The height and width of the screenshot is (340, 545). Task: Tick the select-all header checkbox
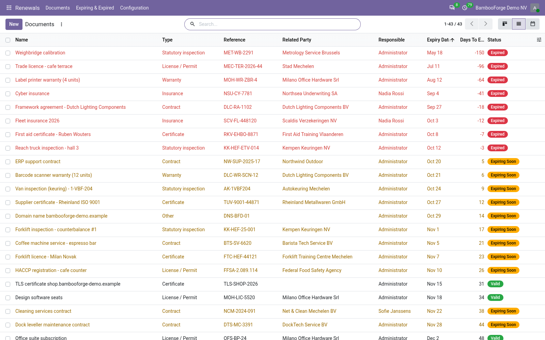pos(8,40)
